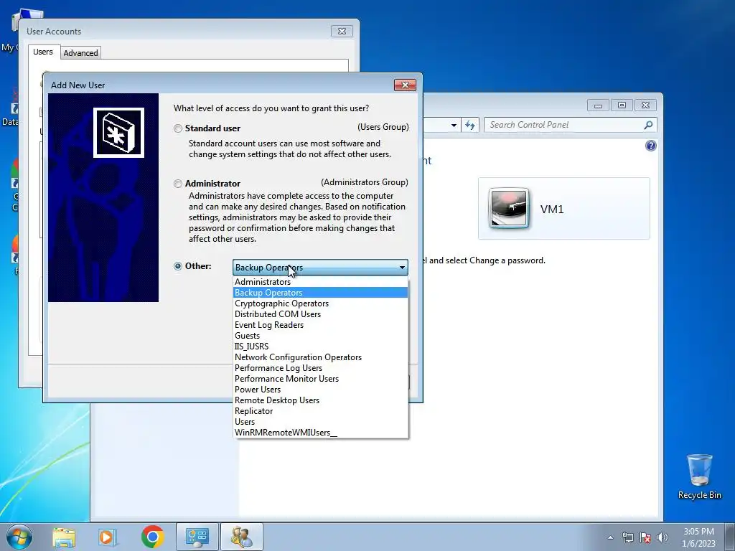Screen dimensions: 735x551
Task: Select the Standard user radio button
Action: 178,128
